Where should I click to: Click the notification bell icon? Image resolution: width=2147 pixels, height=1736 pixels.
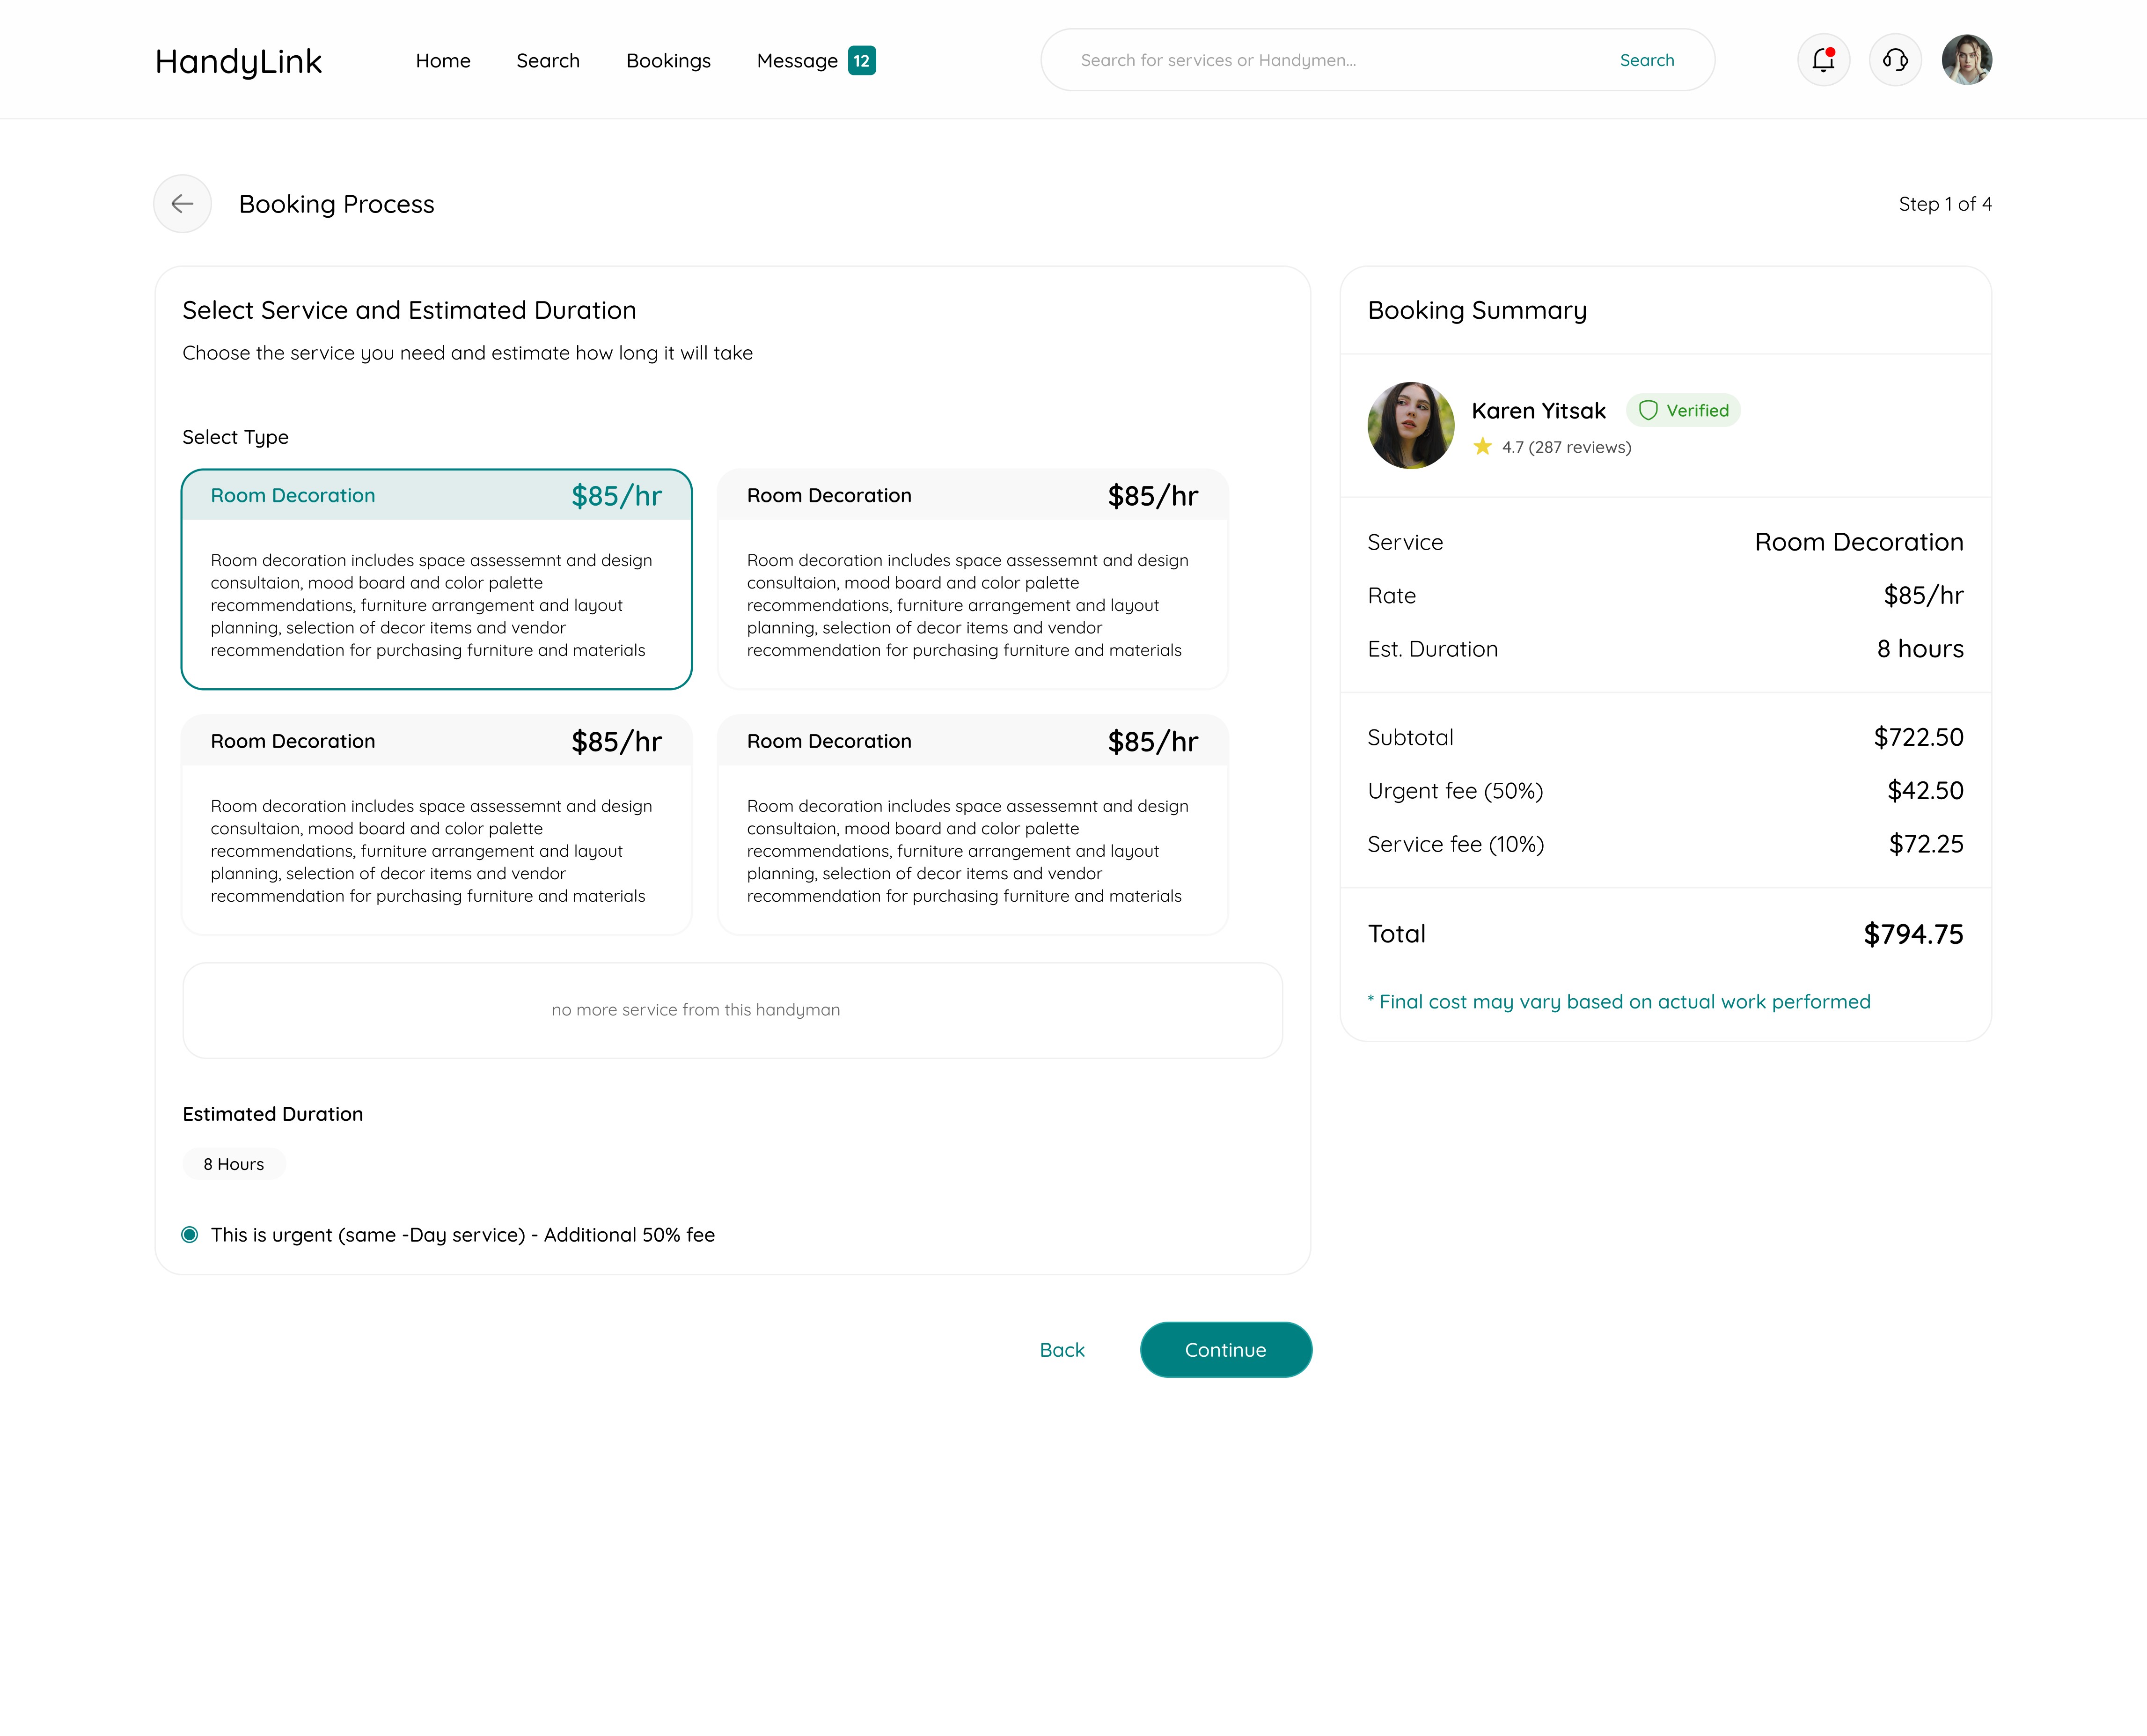pos(1823,60)
